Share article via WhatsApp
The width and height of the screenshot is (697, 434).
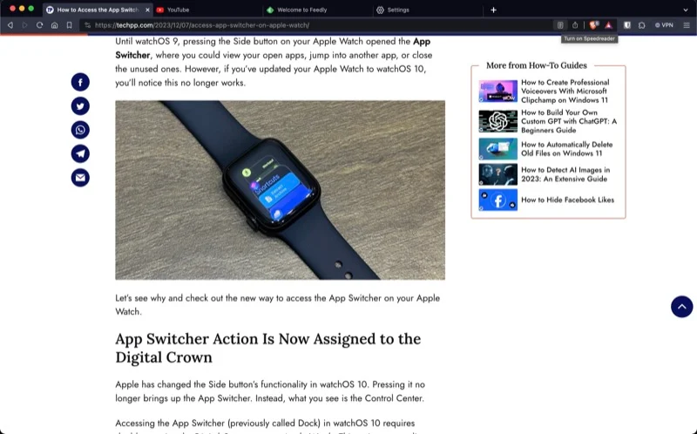[80, 130]
